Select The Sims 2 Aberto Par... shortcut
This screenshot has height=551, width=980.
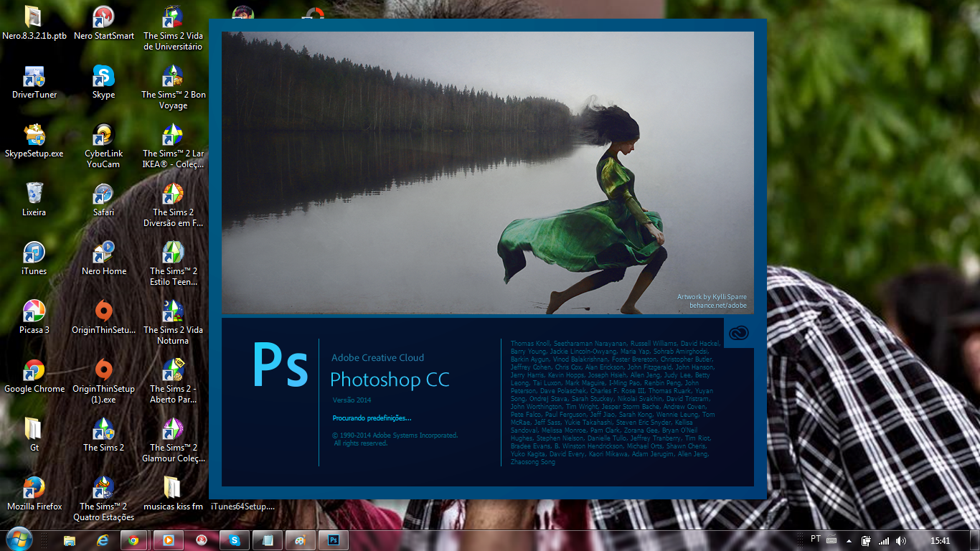(x=173, y=380)
